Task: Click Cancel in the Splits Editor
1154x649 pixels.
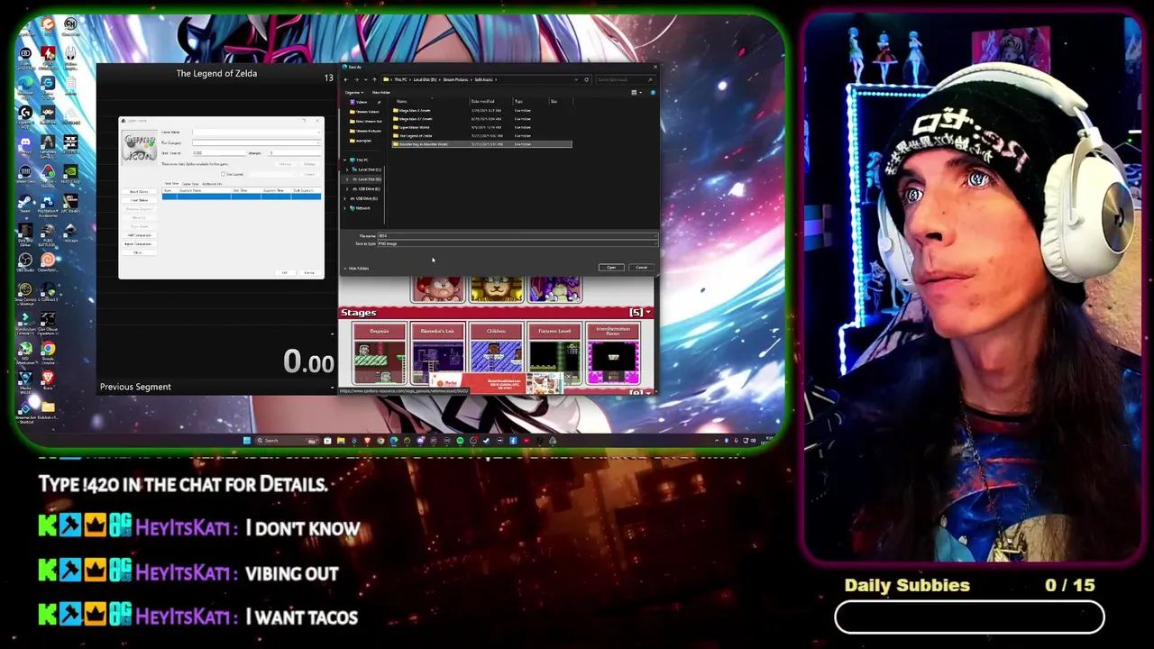Action: pos(309,273)
